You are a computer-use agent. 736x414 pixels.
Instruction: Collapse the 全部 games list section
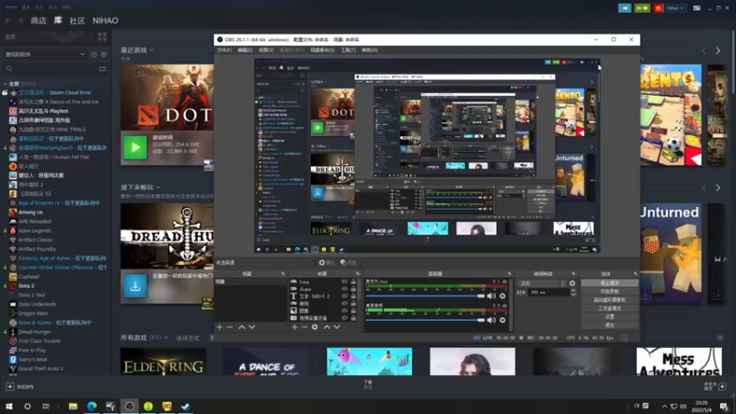click(x=5, y=84)
